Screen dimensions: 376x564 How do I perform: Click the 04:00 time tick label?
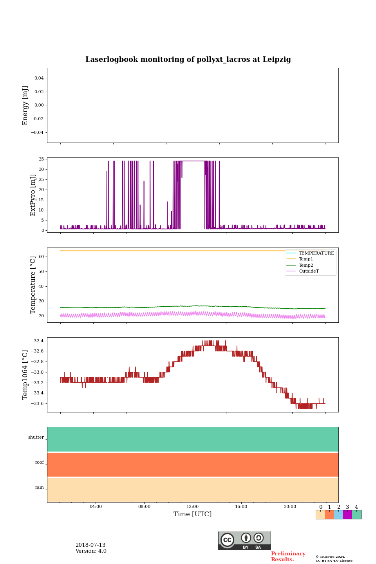coord(96,506)
